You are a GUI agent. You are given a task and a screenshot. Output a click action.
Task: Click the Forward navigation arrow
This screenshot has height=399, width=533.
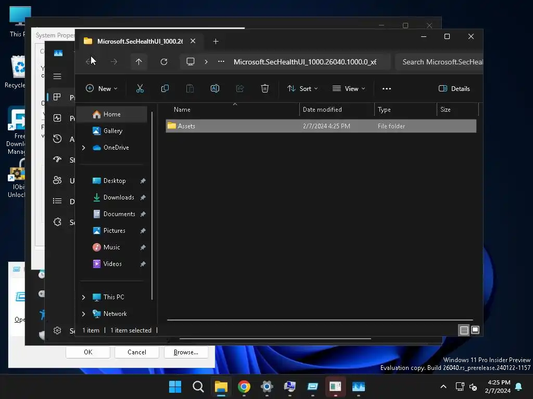point(114,62)
